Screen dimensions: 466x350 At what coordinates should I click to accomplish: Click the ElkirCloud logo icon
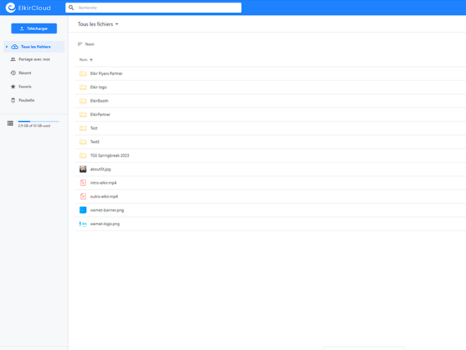click(10, 8)
